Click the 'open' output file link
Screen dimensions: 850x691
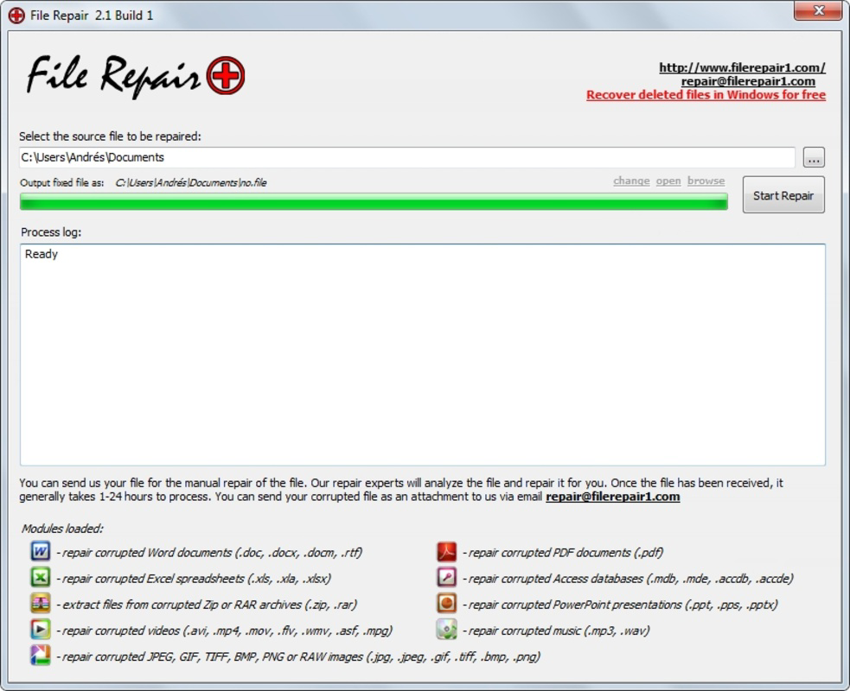point(668,181)
